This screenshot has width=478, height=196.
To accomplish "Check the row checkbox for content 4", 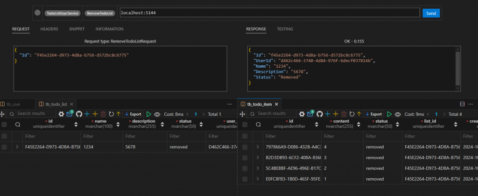I will point(244,147).
